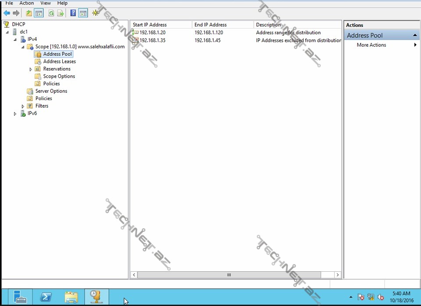Click the Refresh toolbar icon
The width and height of the screenshot is (421, 306).
[51, 13]
